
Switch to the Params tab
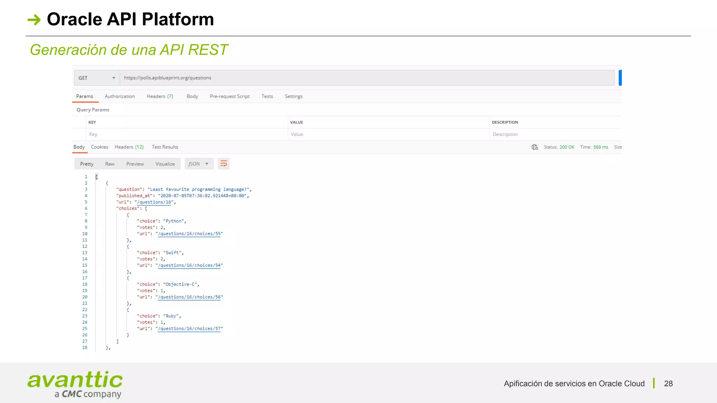click(85, 96)
